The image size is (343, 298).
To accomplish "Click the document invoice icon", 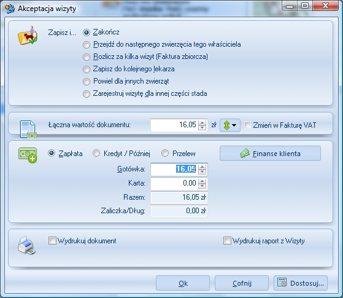I will 28,129.
